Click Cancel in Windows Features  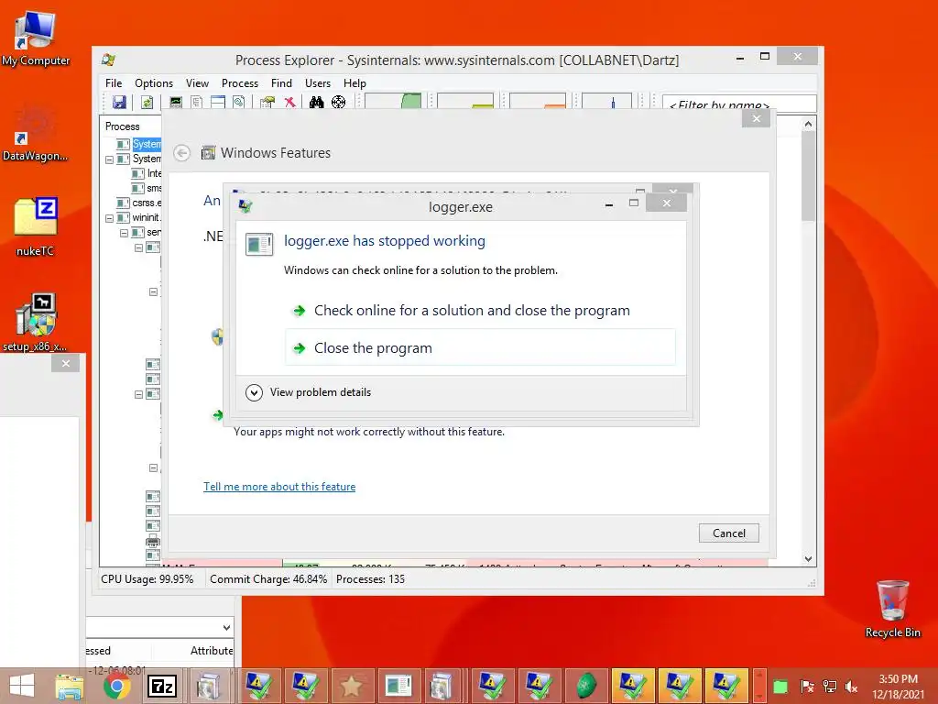pos(728,533)
